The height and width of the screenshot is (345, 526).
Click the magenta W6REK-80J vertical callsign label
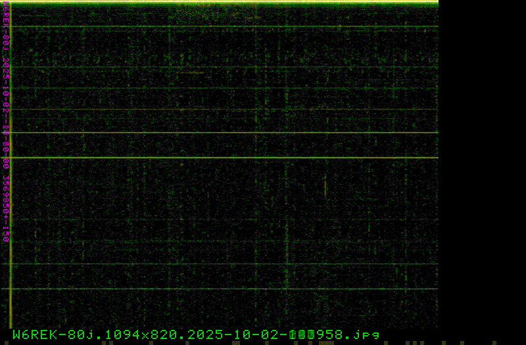6,26
